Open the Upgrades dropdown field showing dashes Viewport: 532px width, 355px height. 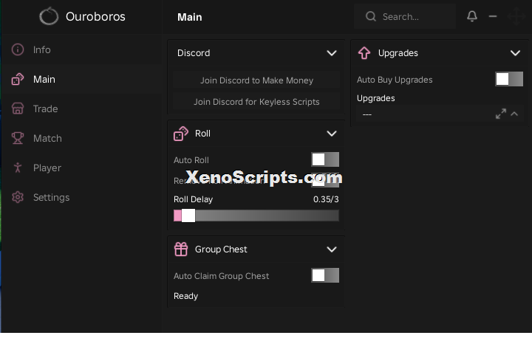click(440, 114)
